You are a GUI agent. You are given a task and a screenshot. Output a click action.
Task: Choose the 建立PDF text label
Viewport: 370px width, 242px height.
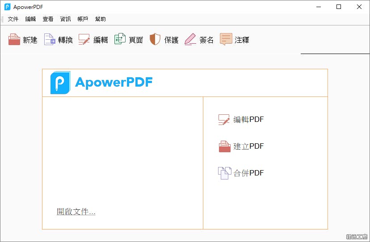click(248, 146)
